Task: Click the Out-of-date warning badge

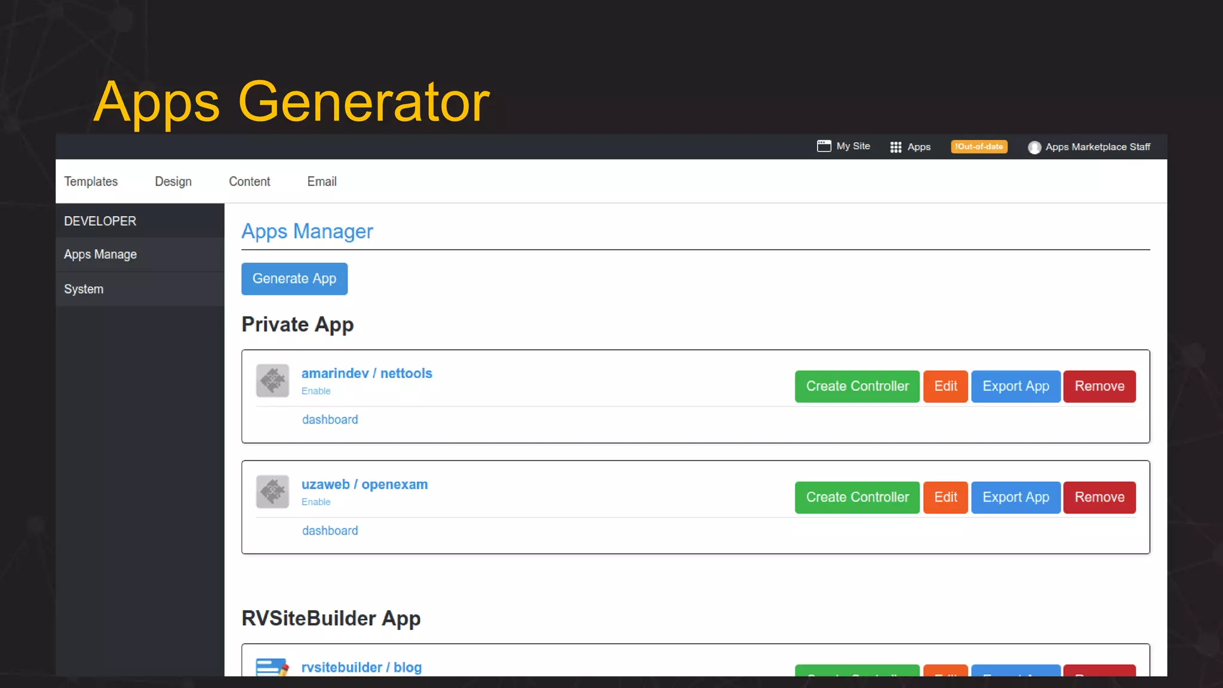Action: pyautogui.click(x=979, y=147)
